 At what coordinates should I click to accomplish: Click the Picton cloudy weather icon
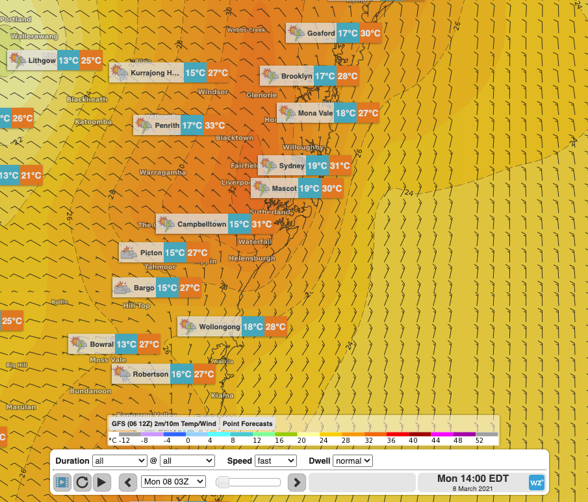pos(129,253)
